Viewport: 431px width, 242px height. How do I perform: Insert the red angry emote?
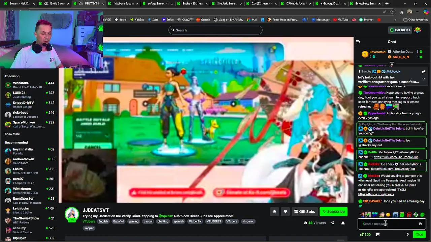tap(409, 214)
